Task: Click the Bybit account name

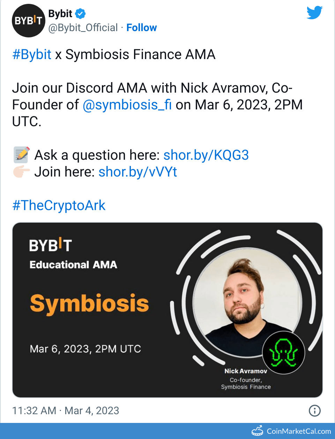Action: point(60,14)
